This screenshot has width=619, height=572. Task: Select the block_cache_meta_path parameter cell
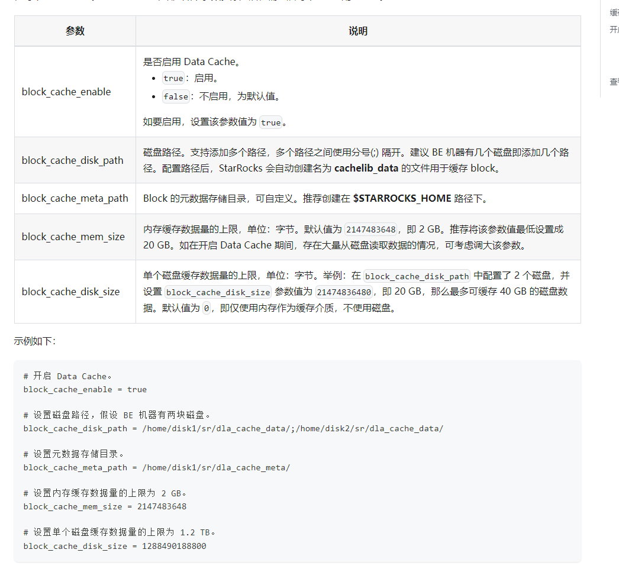pos(75,198)
